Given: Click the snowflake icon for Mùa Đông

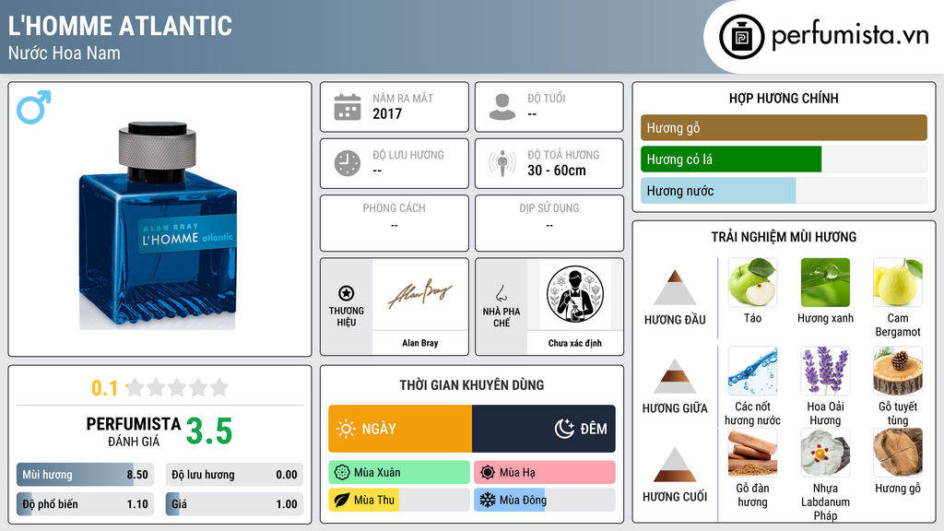Looking at the screenshot, I should (x=488, y=500).
